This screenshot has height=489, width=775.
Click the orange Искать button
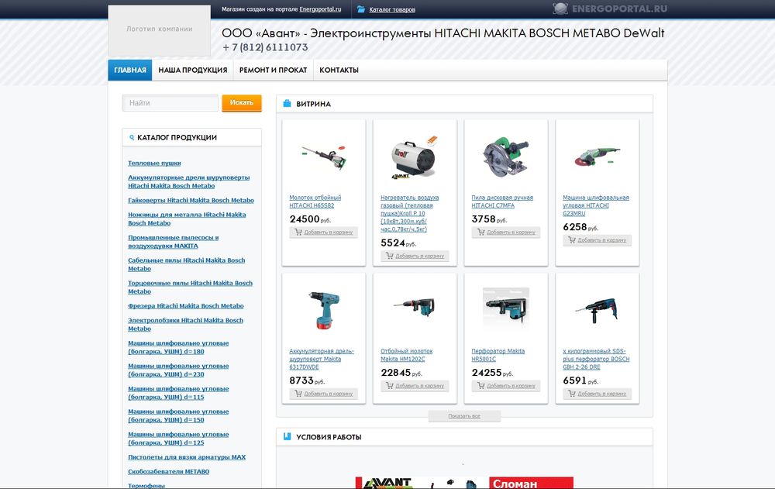[242, 103]
